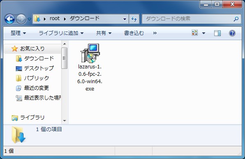
Task: Open the address bar history dropdown
Action: (x=125, y=19)
